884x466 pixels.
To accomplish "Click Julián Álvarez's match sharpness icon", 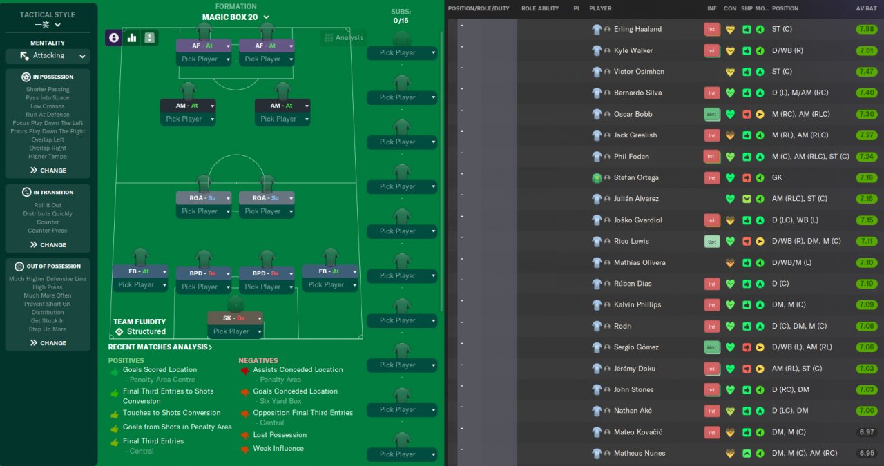I will (x=747, y=199).
